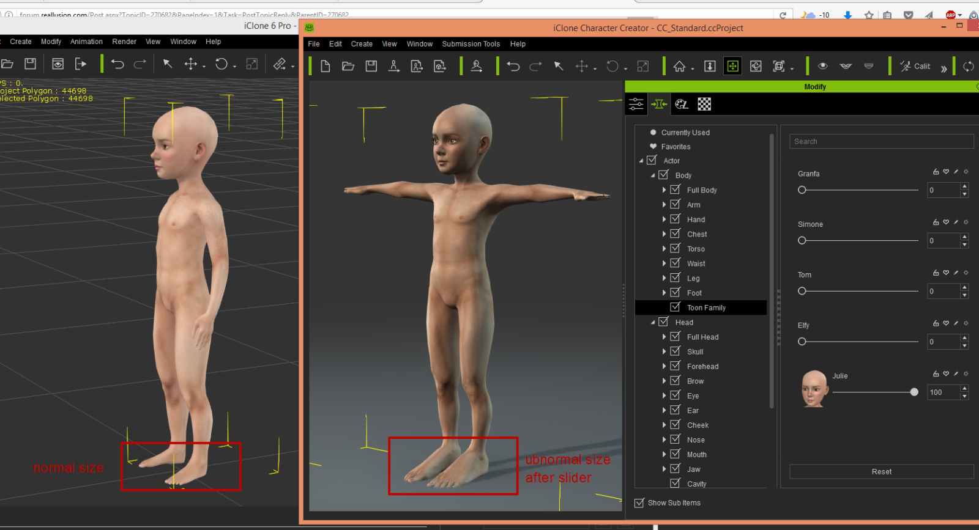Select Favorites filter
979x530 pixels.
click(676, 147)
